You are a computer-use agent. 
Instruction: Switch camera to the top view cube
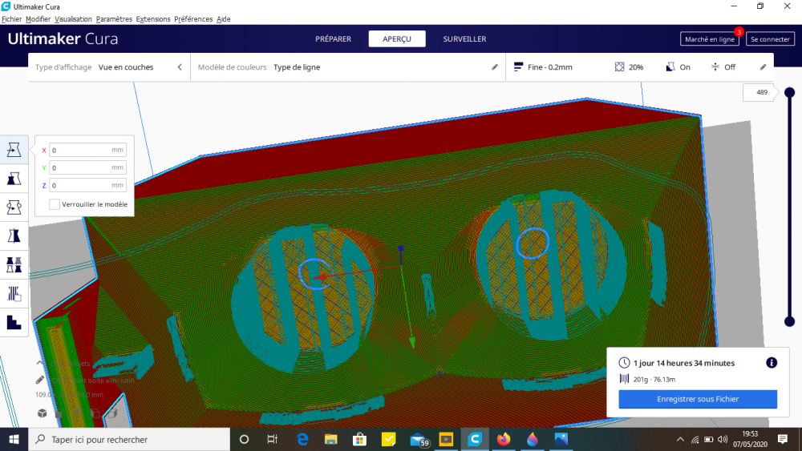[77, 413]
